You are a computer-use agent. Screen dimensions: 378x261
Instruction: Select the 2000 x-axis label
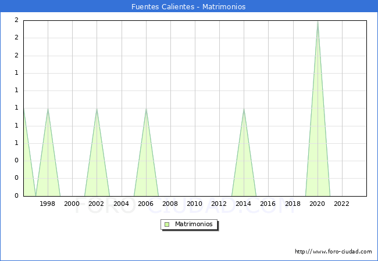coord(72,204)
